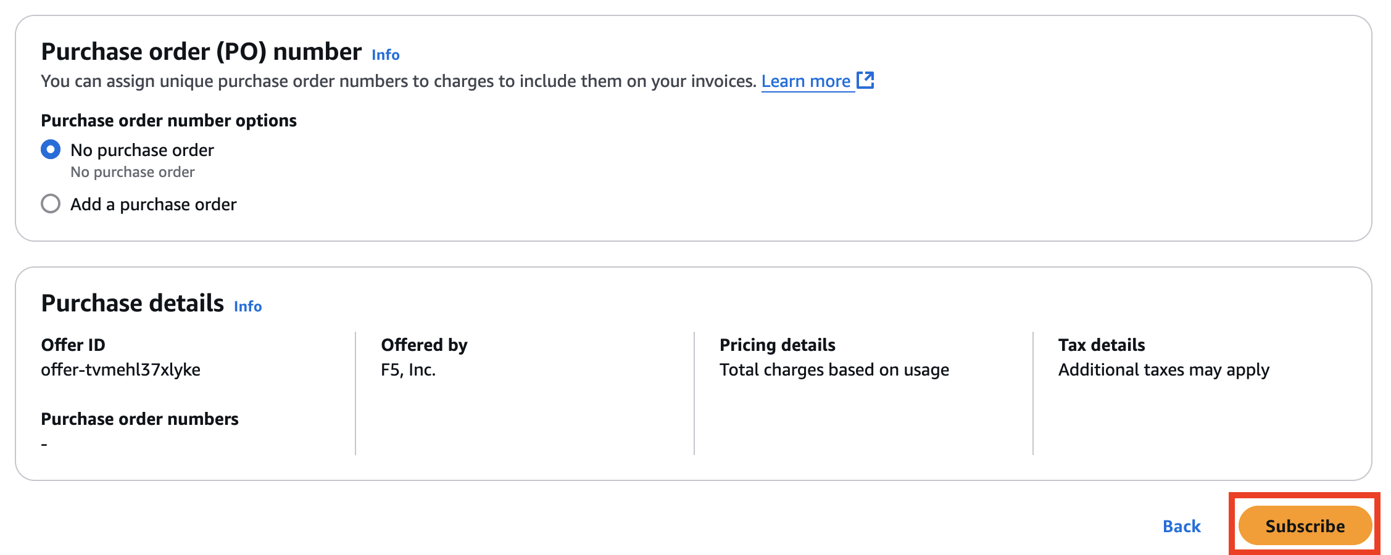Open Info beside Purchase details heading

coord(247,306)
